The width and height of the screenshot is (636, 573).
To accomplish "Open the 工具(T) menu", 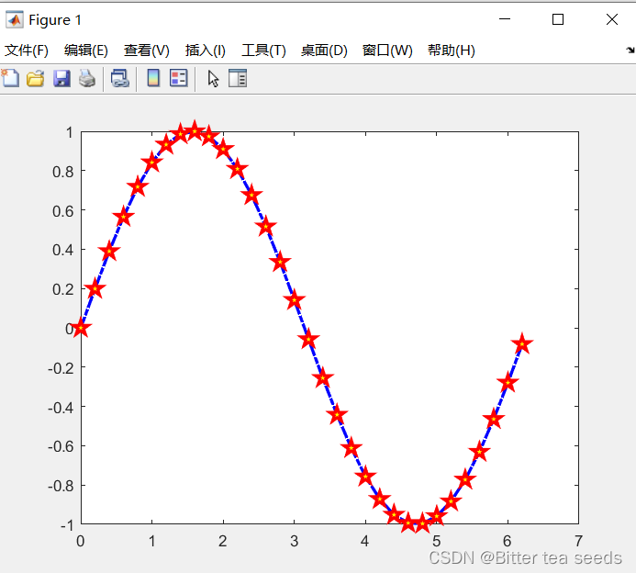I will [263, 51].
